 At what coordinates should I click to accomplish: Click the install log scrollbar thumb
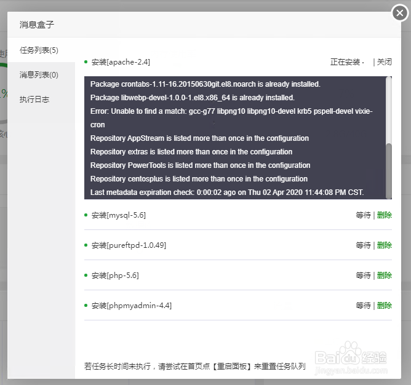coord(389,171)
